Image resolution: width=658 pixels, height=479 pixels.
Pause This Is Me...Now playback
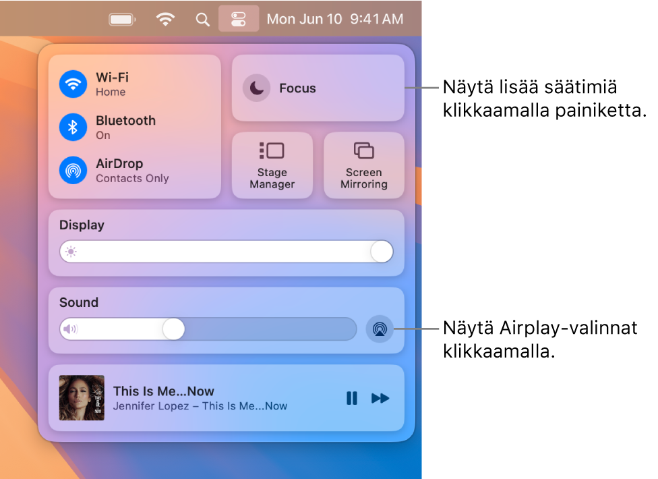tap(352, 398)
